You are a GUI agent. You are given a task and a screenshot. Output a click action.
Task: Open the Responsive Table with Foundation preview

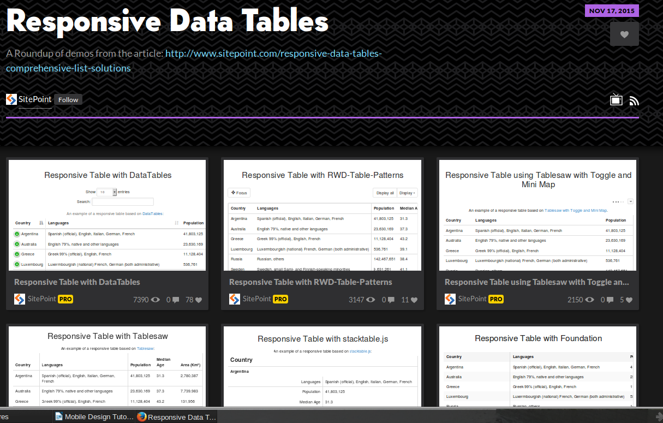pos(538,366)
